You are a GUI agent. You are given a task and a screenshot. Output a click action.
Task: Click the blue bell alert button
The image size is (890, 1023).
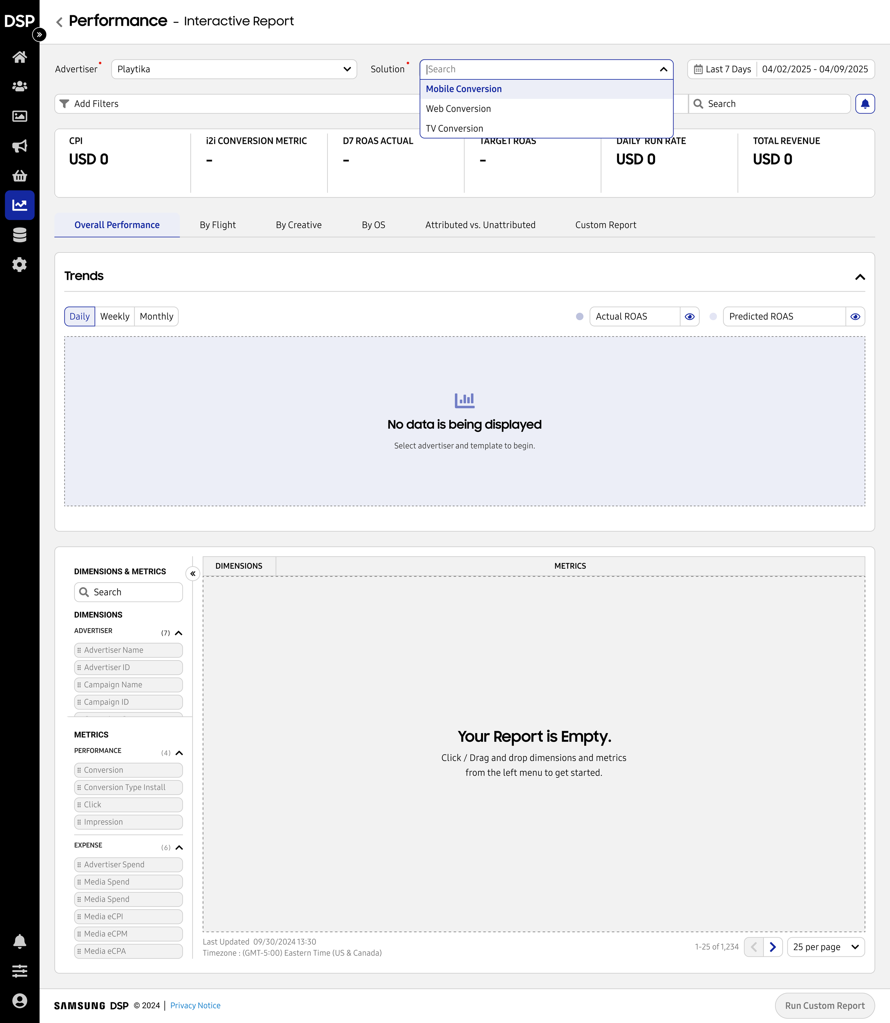[x=865, y=104]
